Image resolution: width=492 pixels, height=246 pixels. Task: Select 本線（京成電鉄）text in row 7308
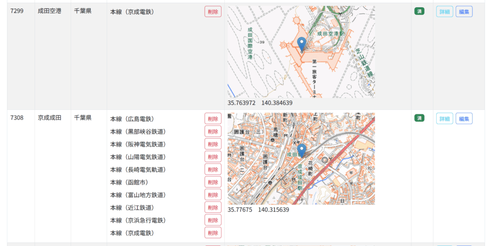[x=134, y=233]
